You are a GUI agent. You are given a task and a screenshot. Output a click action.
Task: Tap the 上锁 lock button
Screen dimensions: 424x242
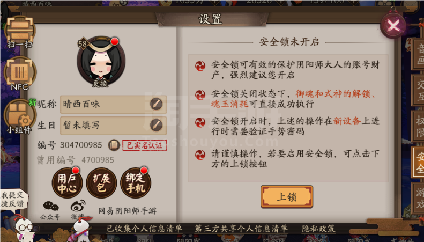(287, 197)
